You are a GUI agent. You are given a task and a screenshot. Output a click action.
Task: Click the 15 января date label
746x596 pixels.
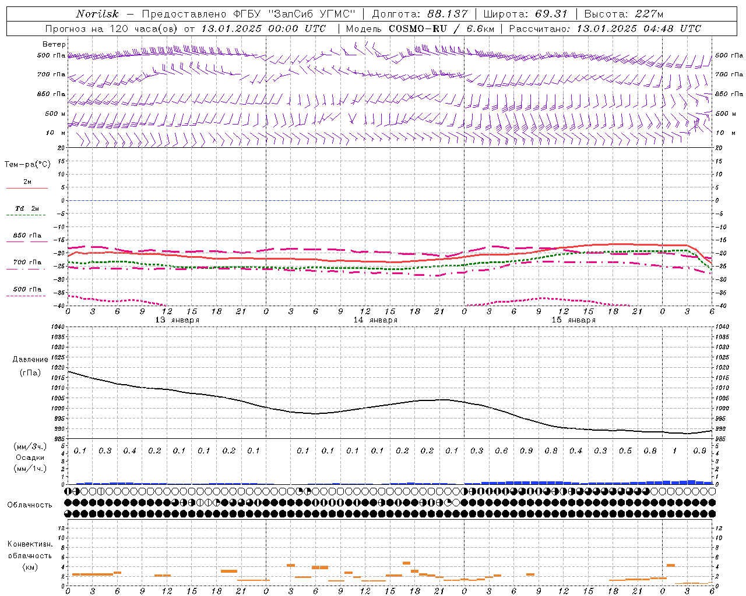(573, 320)
